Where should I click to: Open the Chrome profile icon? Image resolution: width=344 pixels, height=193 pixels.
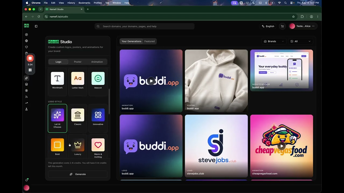pos(311,17)
